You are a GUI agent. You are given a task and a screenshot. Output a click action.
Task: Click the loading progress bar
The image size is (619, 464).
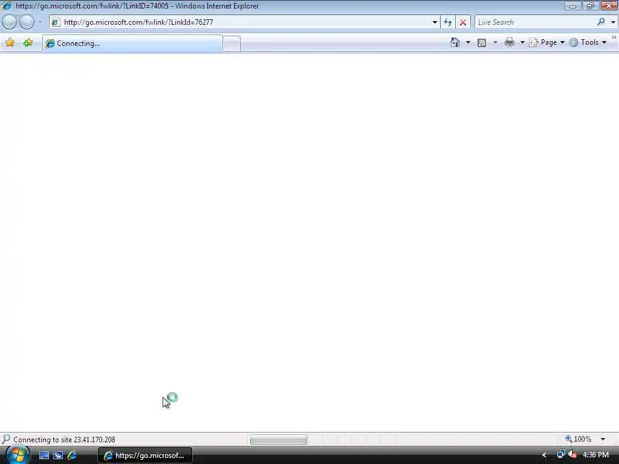pyautogui.click(x=278, y=440)
